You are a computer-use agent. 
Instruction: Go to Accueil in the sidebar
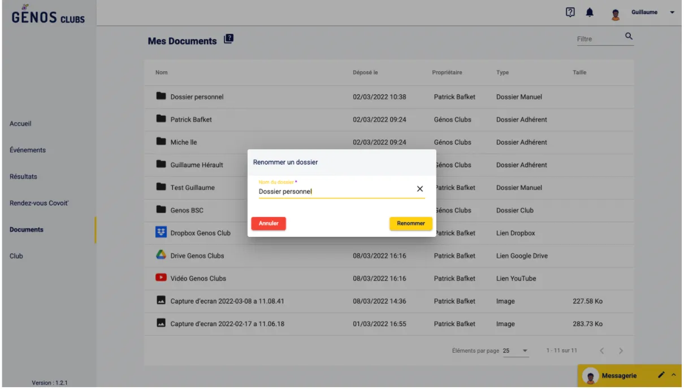tap(20, 124)
